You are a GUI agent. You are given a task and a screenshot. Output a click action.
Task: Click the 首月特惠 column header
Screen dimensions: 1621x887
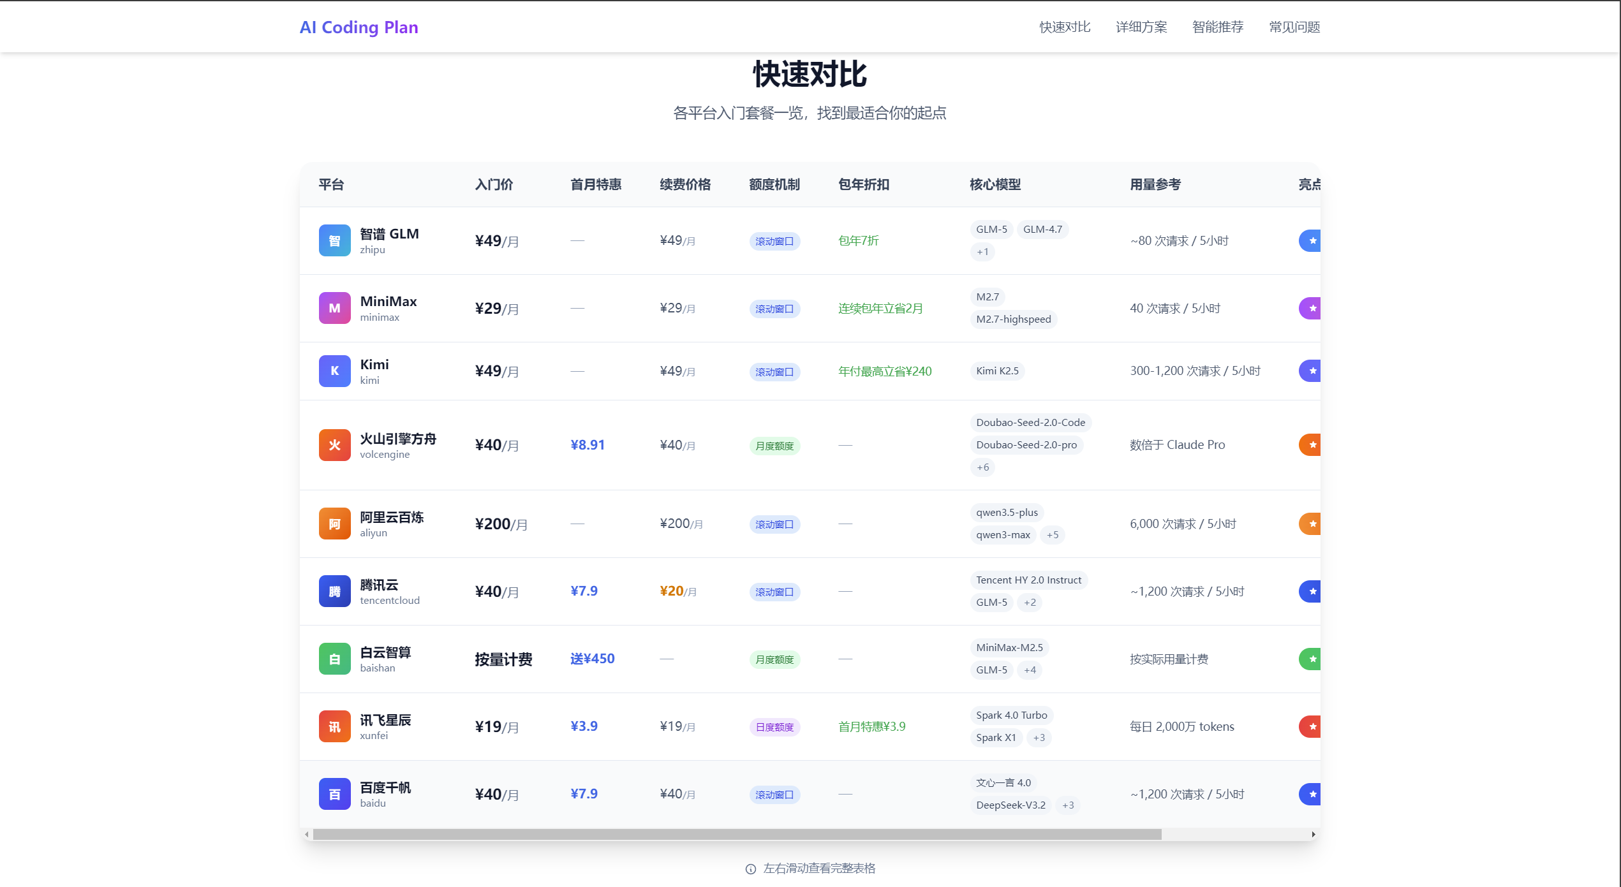[596, 184]
